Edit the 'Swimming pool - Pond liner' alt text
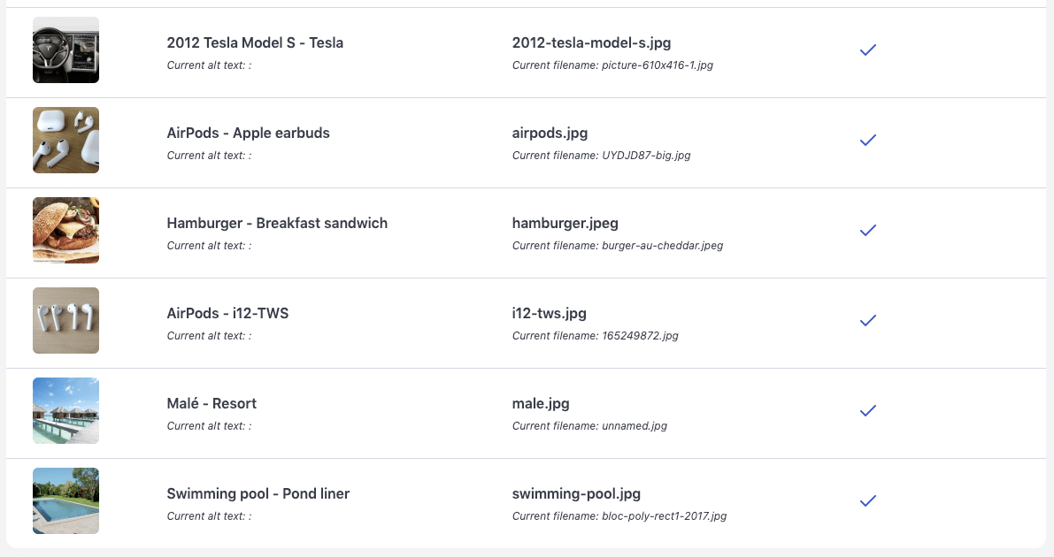The width and height of the screenshot is (1054, 557). click(x=258, y=494)
